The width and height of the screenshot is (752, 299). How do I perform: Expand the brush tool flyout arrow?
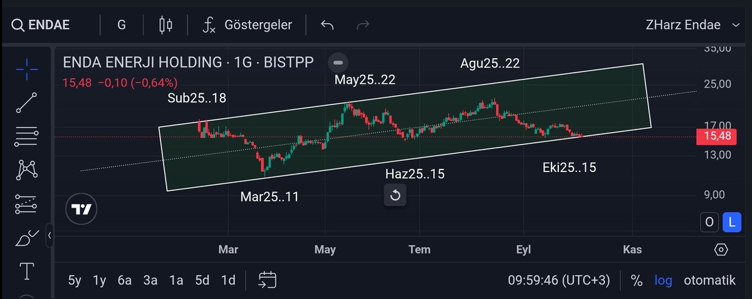pos(50,235)
